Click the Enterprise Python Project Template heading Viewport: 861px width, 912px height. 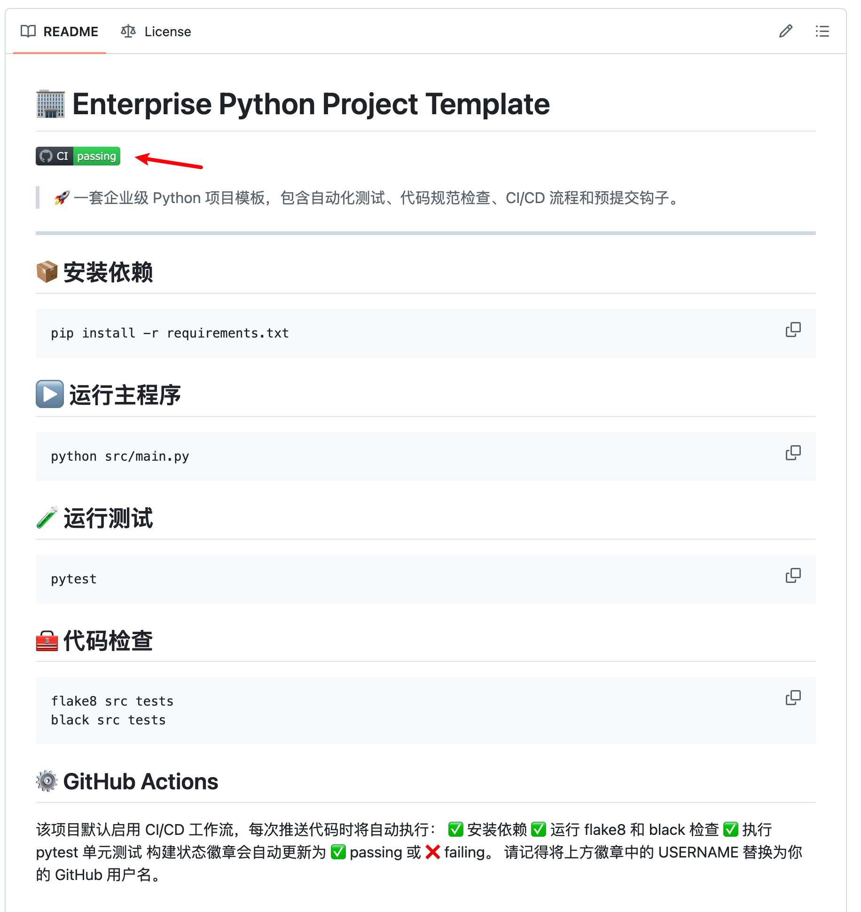coord(310,104)
